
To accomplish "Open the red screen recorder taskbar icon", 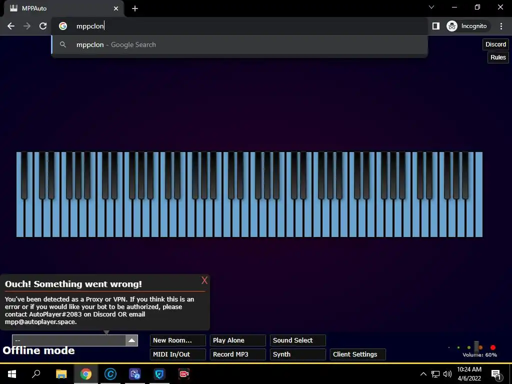I will (x=184, y=374).
